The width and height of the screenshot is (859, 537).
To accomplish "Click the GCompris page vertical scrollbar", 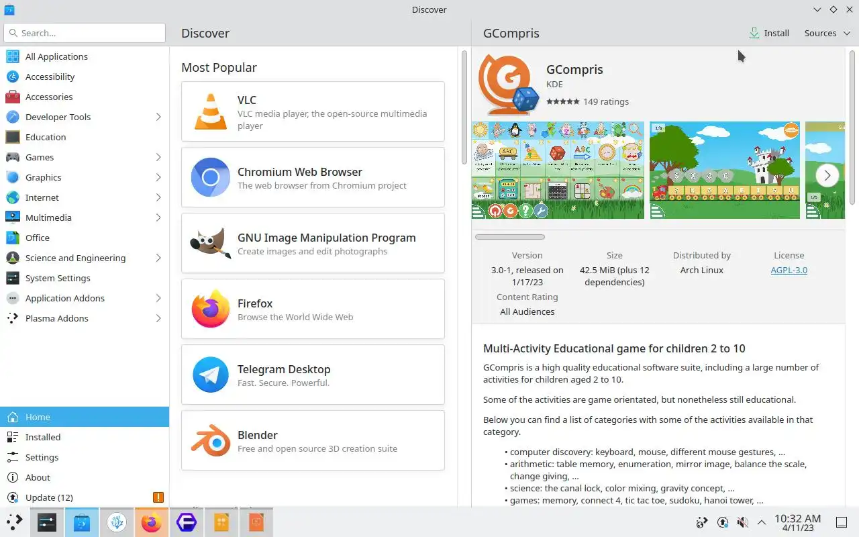I will tap(852, 128).
